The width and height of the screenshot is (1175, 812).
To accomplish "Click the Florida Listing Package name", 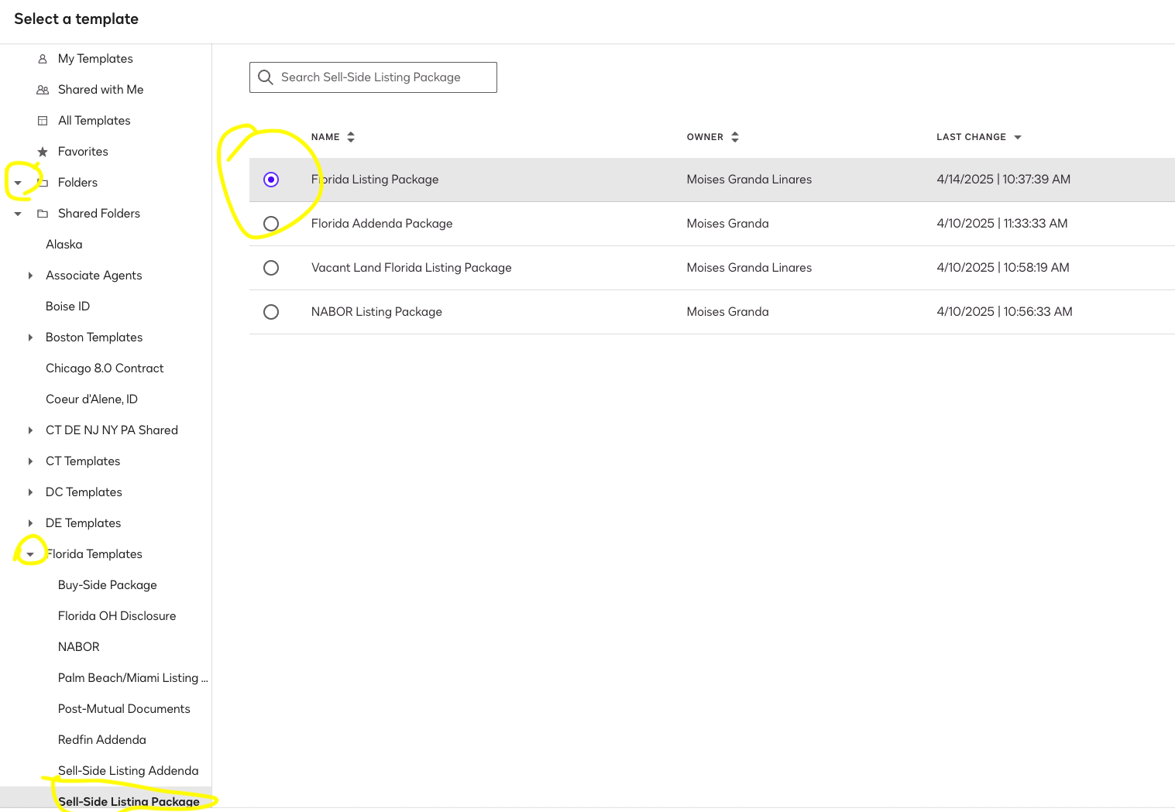I will click(375, 180).
